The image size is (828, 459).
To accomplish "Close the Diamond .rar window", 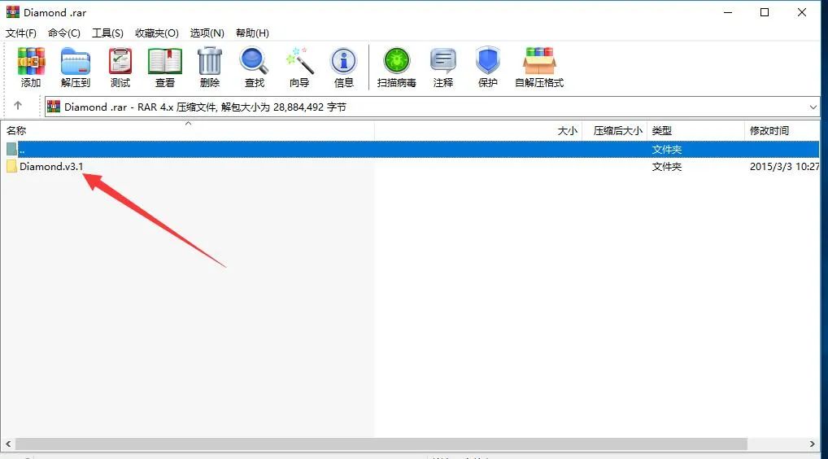I will click(802, 12).
